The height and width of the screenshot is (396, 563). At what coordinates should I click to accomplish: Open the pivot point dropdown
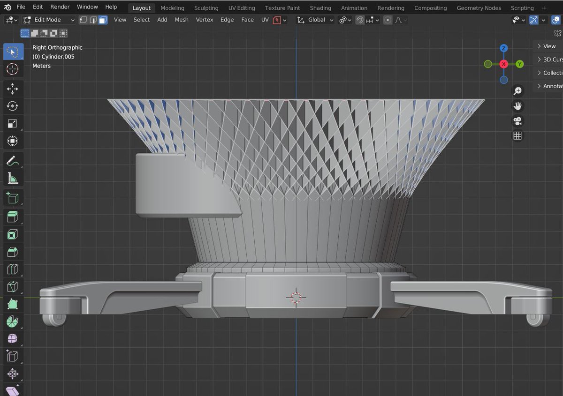tap(345, 20)
